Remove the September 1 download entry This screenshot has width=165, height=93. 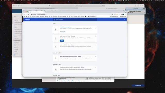pyautogui.click(x=95, y=68)
